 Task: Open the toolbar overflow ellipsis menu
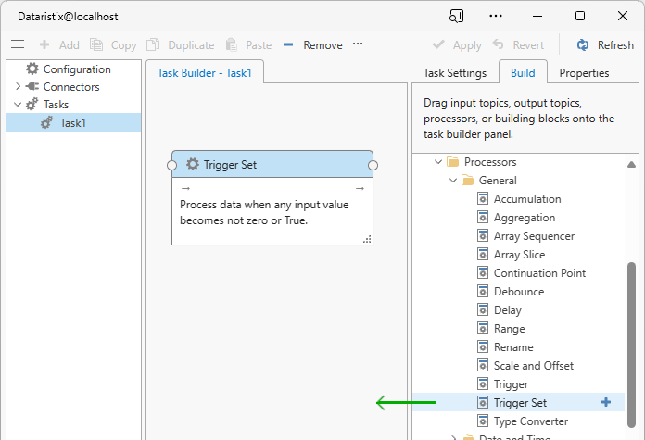point(358,44)
